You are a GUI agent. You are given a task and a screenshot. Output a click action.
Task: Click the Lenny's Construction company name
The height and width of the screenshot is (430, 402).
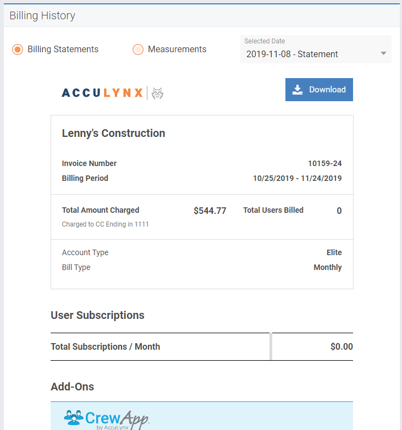click(113, 133)
